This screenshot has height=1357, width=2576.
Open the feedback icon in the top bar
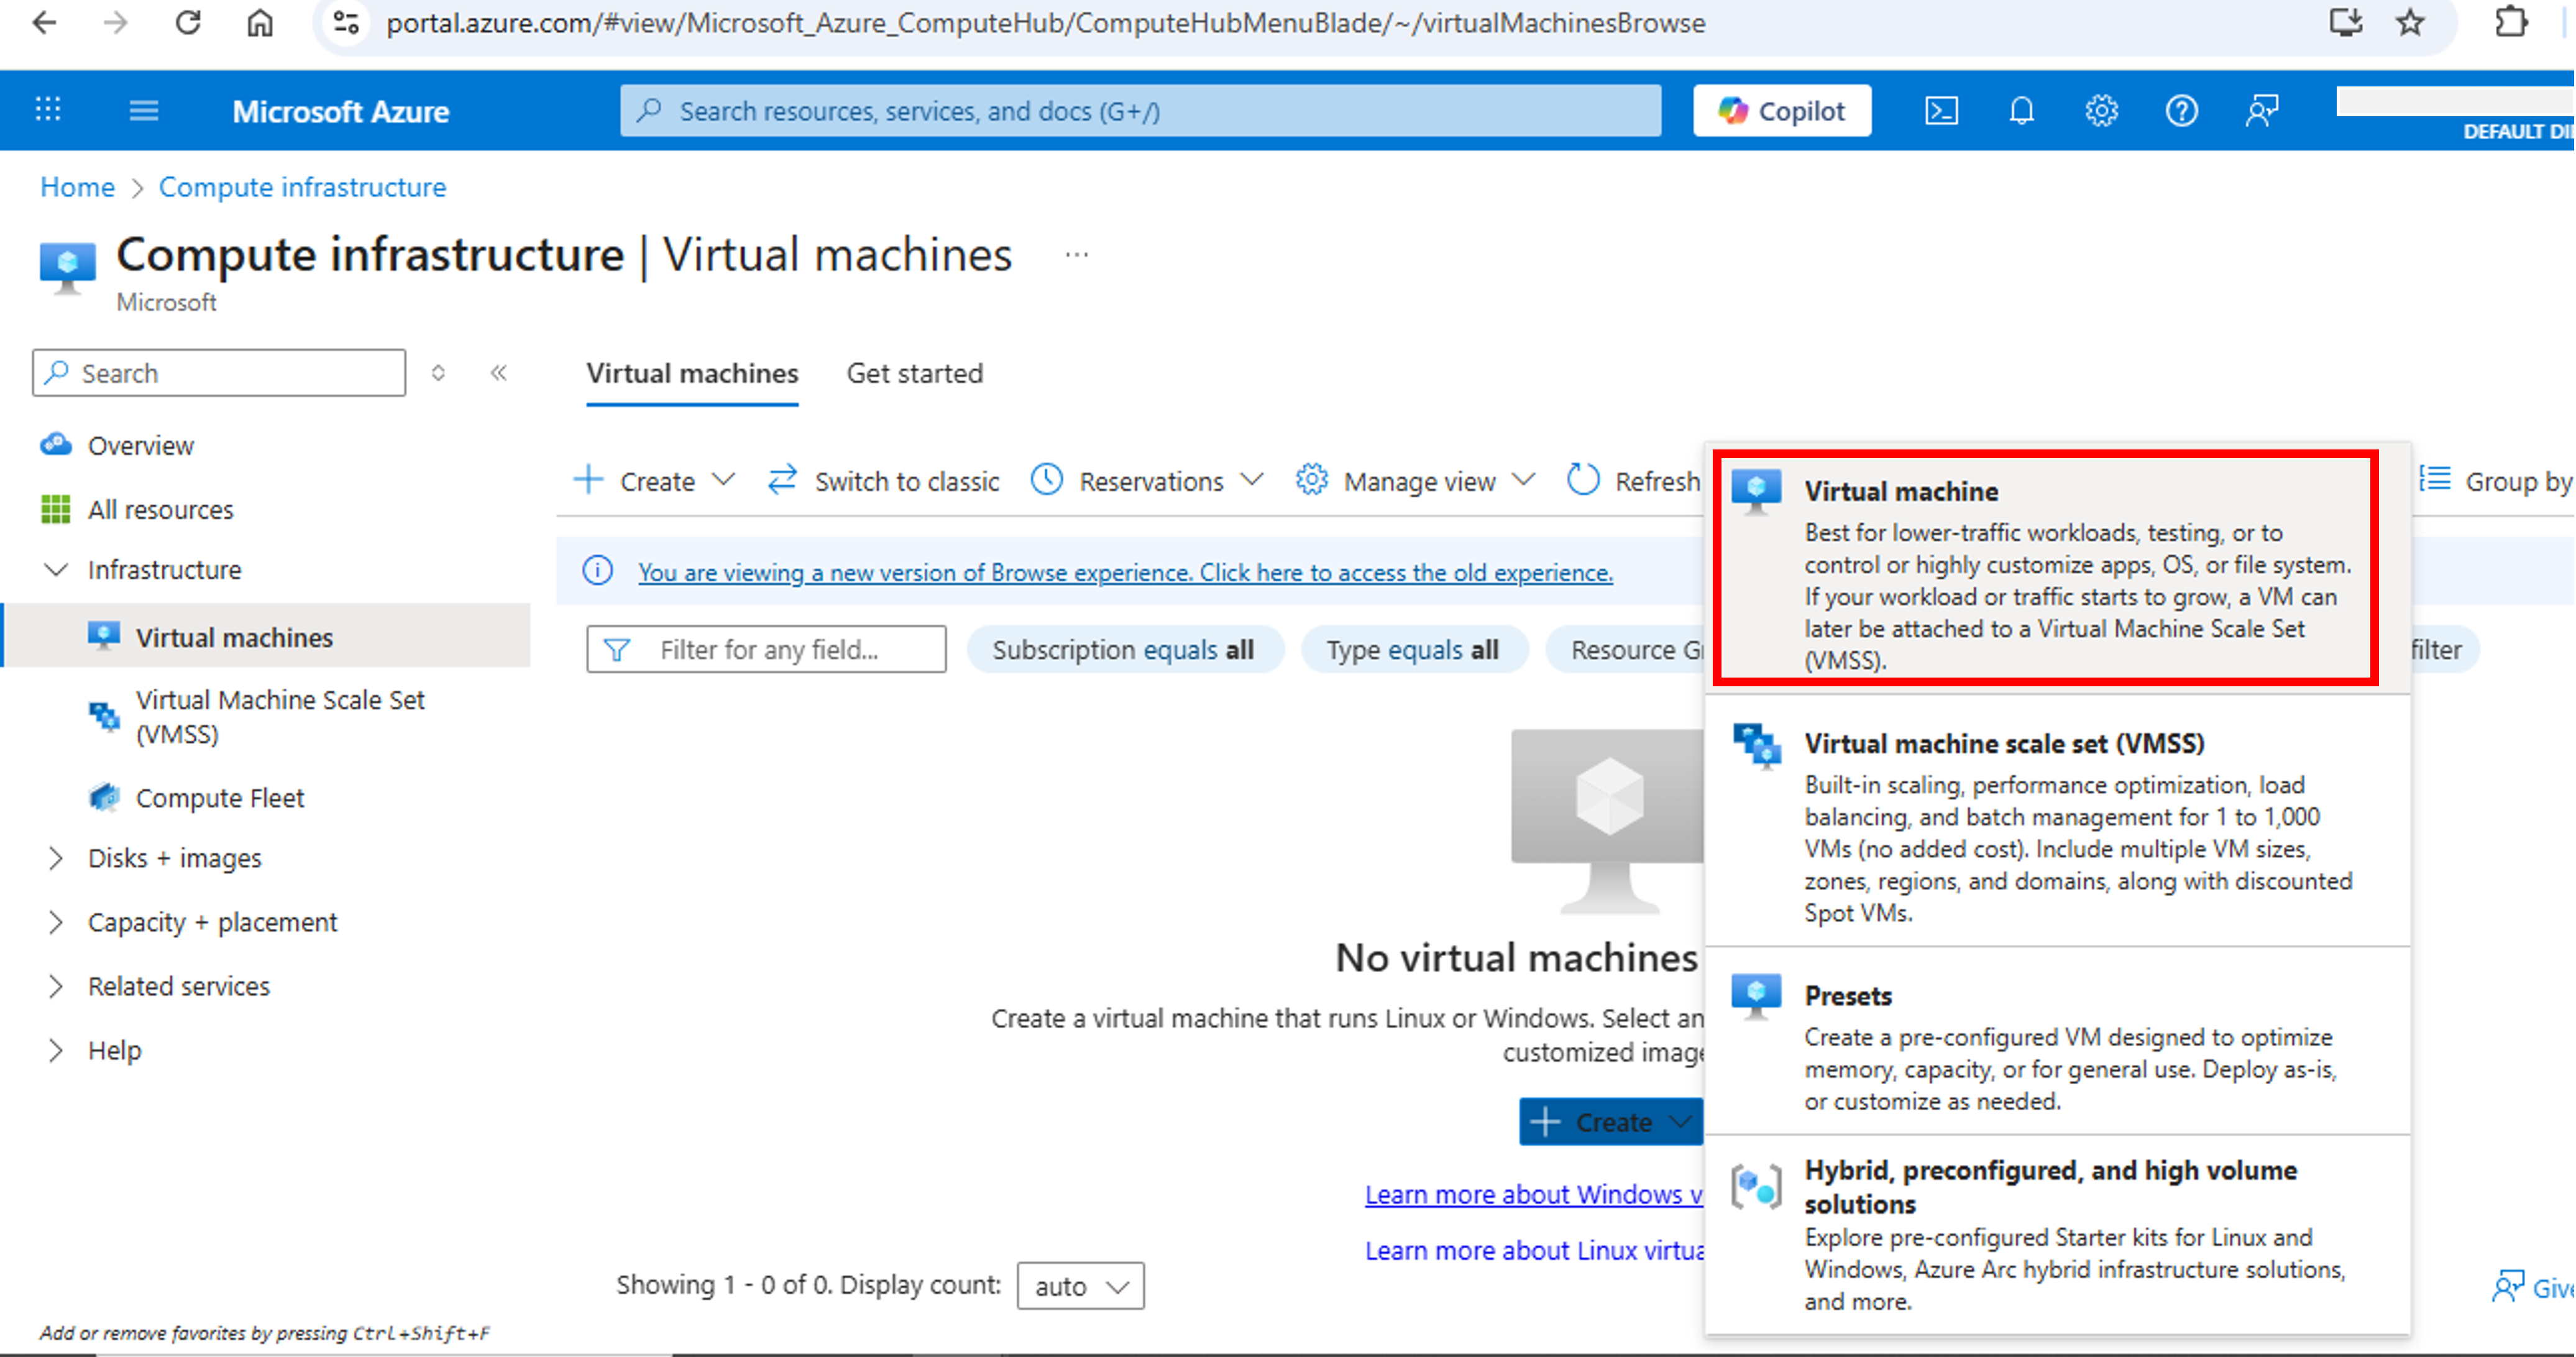[2262, 110]
